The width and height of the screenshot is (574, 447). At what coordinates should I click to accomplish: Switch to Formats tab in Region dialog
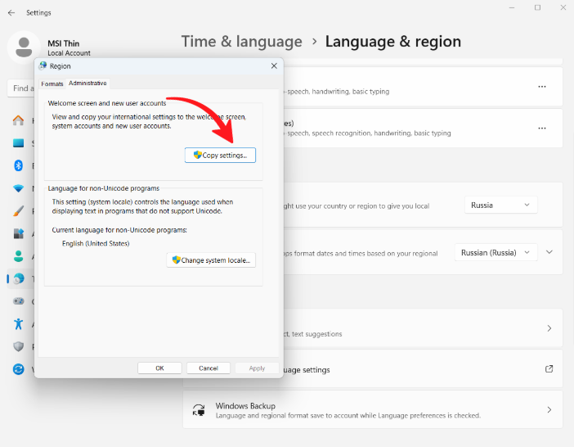pos(52,84)
